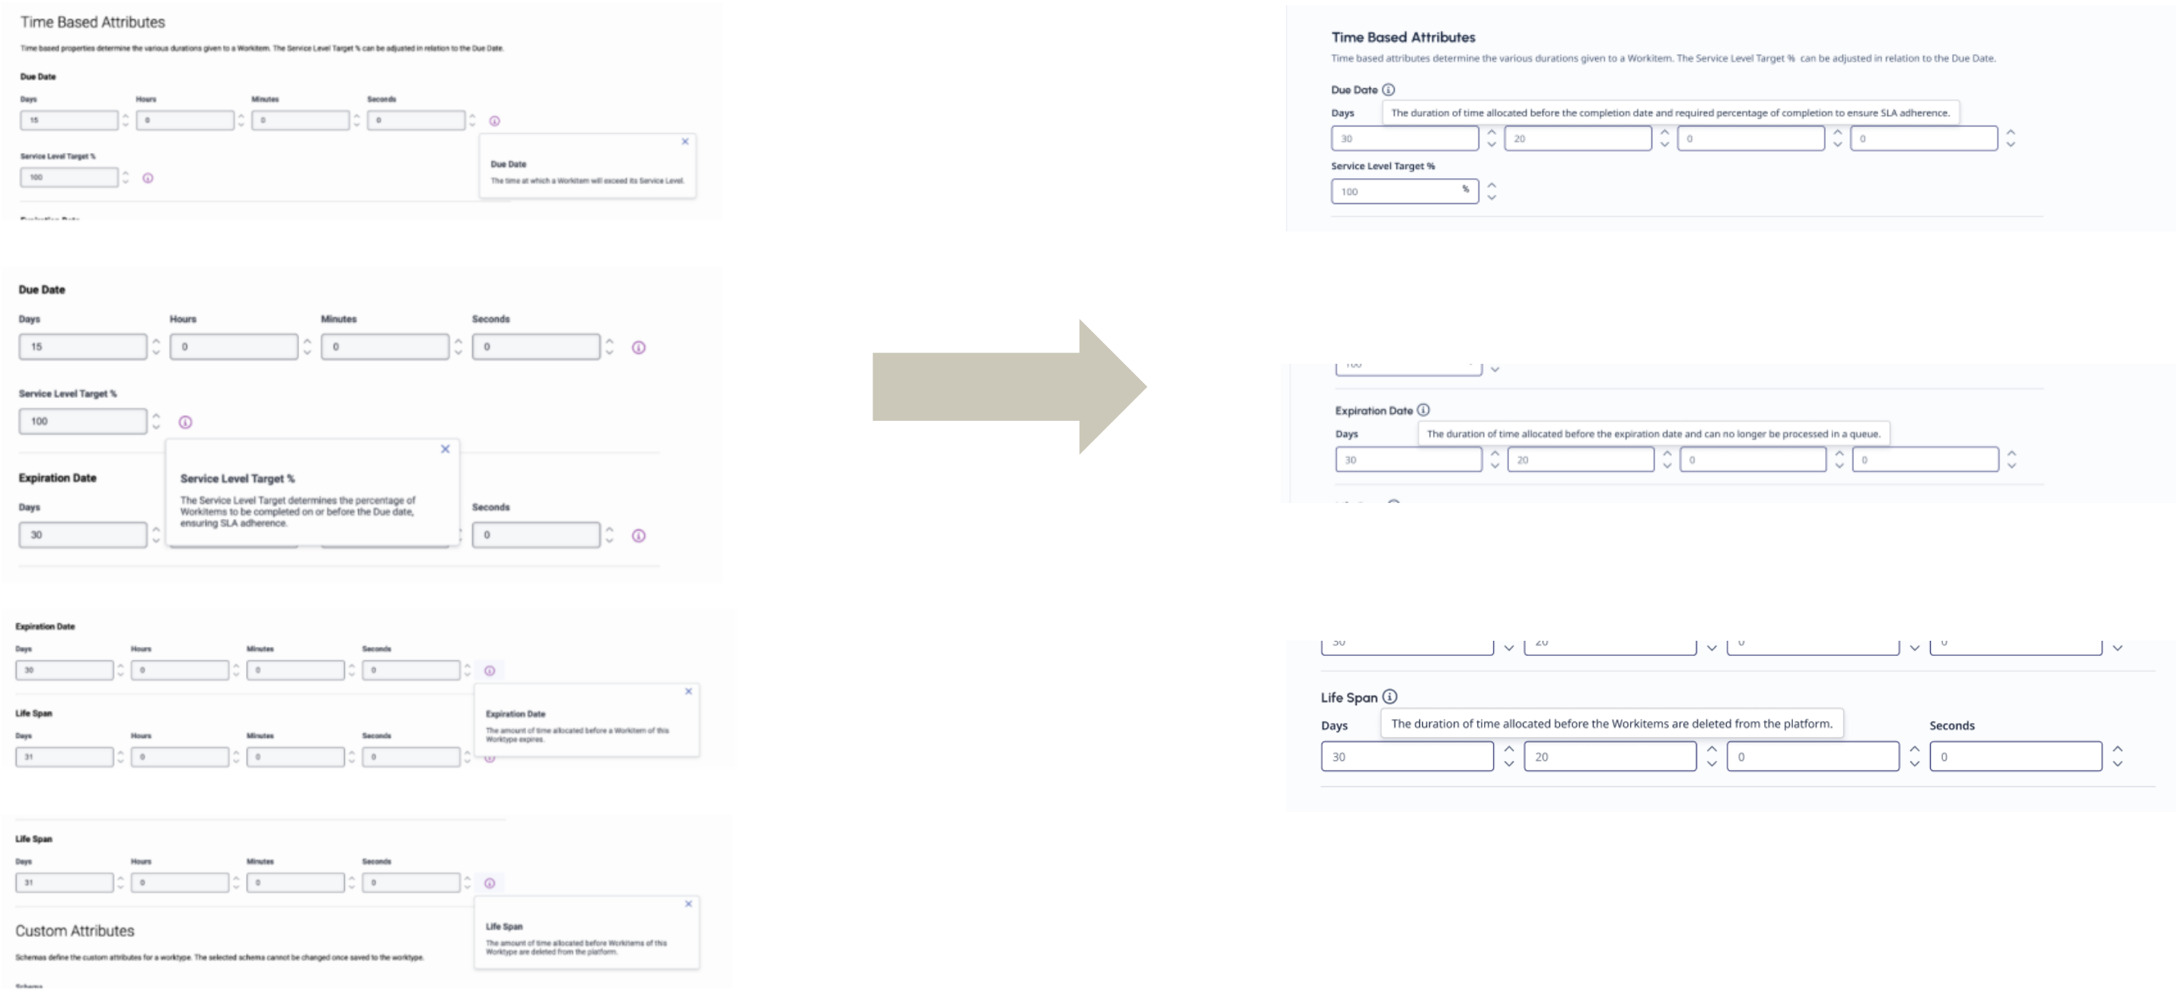The height and width of the screenshot is (1003, 2176).
Task: Close the Service Level Target % popup
Action: point(445,449)
